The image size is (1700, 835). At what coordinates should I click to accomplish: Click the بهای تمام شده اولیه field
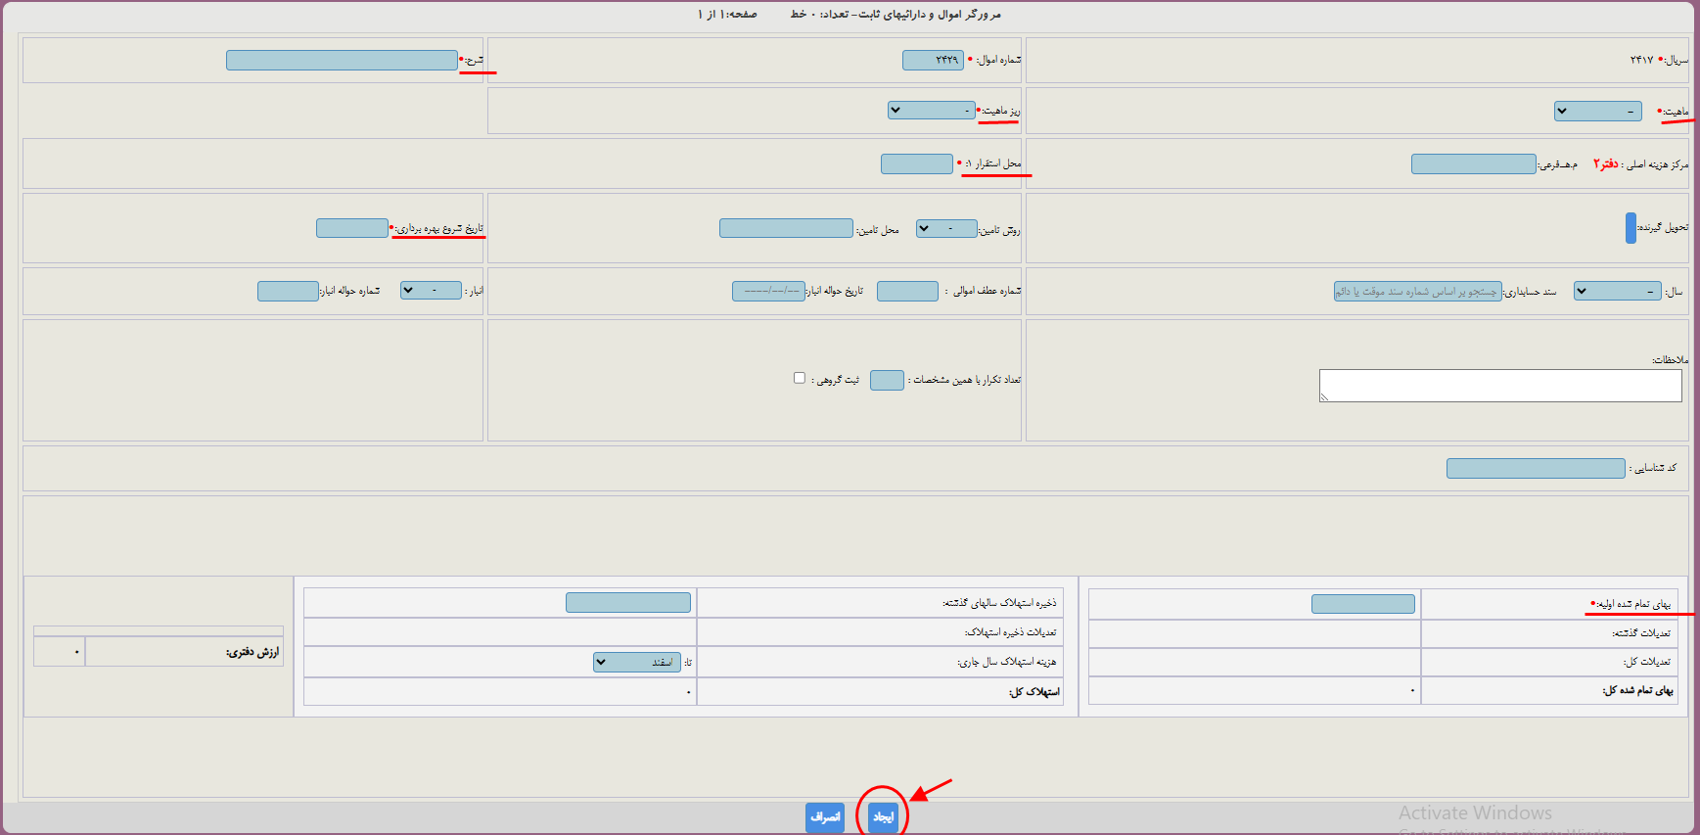tap(1362, 604)
